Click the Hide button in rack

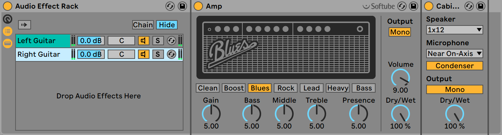coord(167,25)
